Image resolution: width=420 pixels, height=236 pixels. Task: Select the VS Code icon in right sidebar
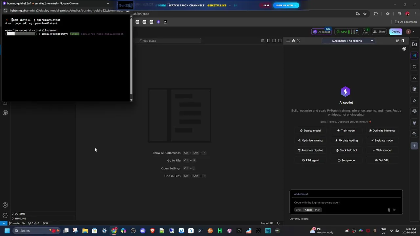414,55
